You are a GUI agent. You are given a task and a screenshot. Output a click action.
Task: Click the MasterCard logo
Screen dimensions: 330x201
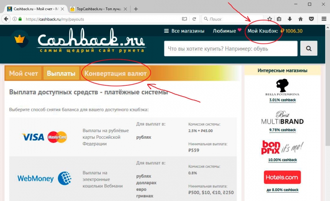pos(57,137)
